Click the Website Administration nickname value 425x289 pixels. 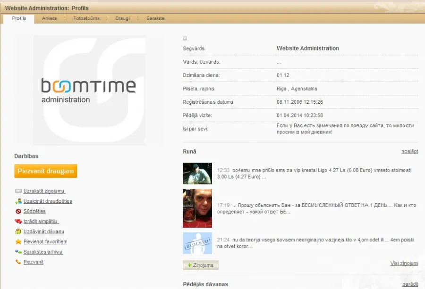pyautogui.click(x=307, y=49)
